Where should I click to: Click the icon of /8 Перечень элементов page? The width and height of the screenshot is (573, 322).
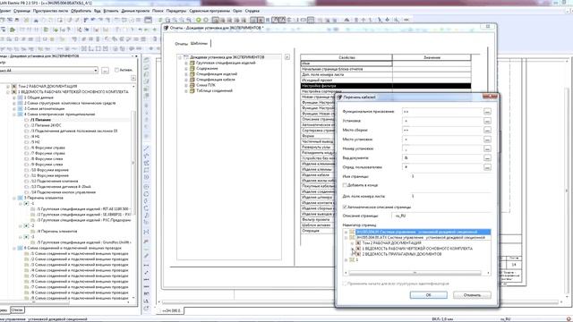click(x=33, y=231)
